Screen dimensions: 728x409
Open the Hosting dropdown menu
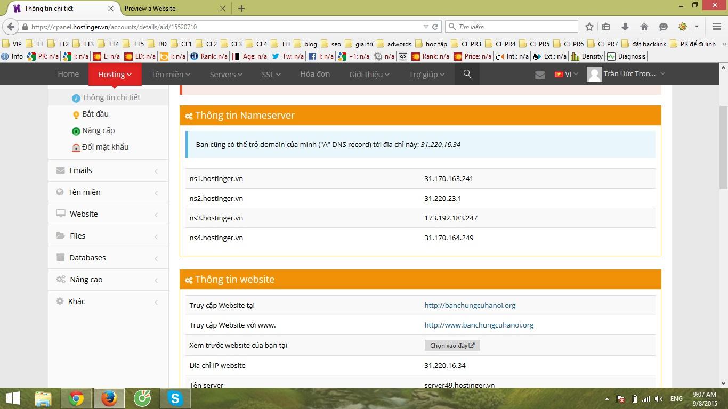115,74
